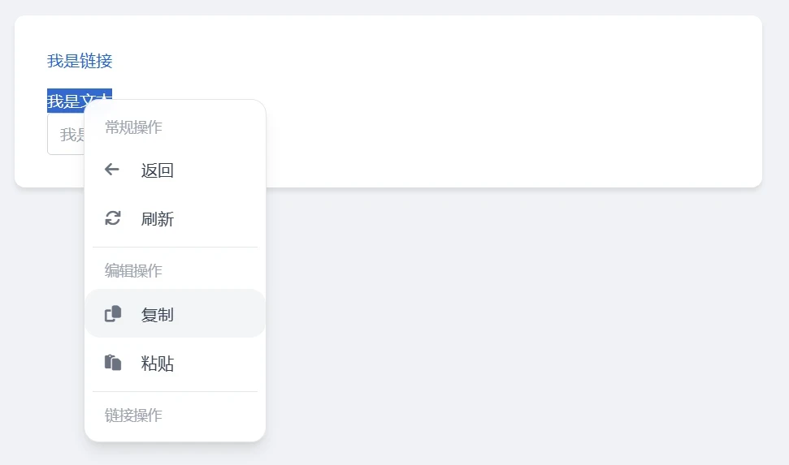The height and width of the screenshot is (465, 789).
Task: Click the 编辑操作 group header
Action: (x=133, y=271)
